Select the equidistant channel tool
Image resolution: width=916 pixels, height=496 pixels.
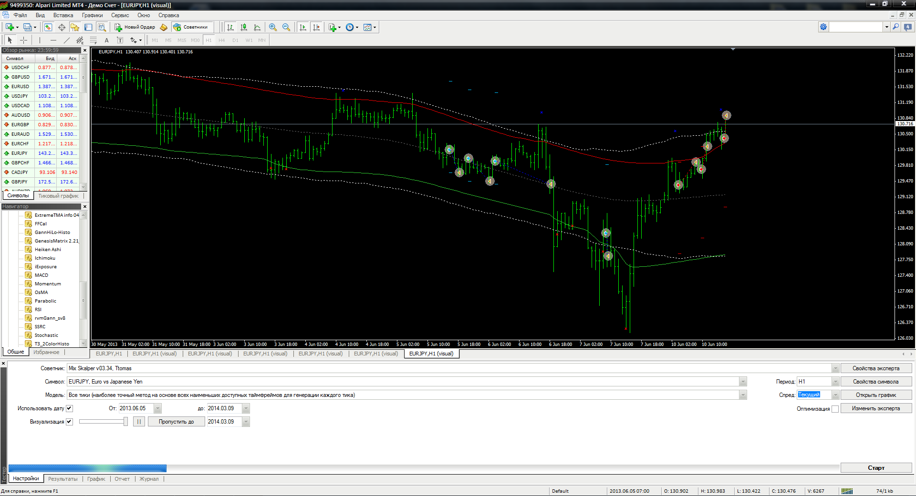coord(80,40)
